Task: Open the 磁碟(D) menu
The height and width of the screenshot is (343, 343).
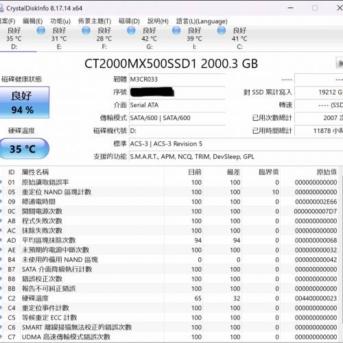Action: click(x=129, y=21)
